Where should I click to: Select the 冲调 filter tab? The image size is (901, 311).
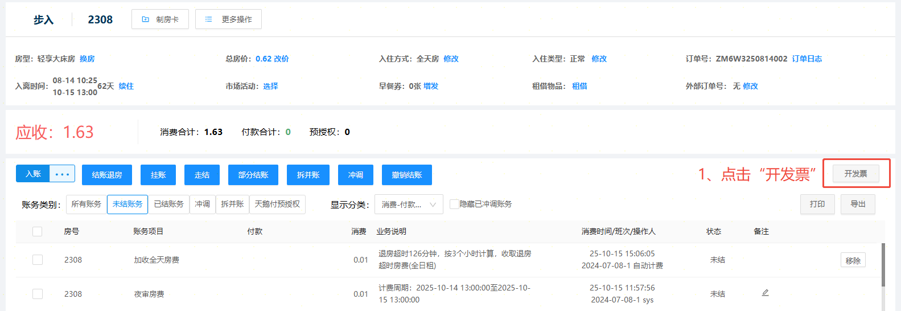tap(202, 204)
